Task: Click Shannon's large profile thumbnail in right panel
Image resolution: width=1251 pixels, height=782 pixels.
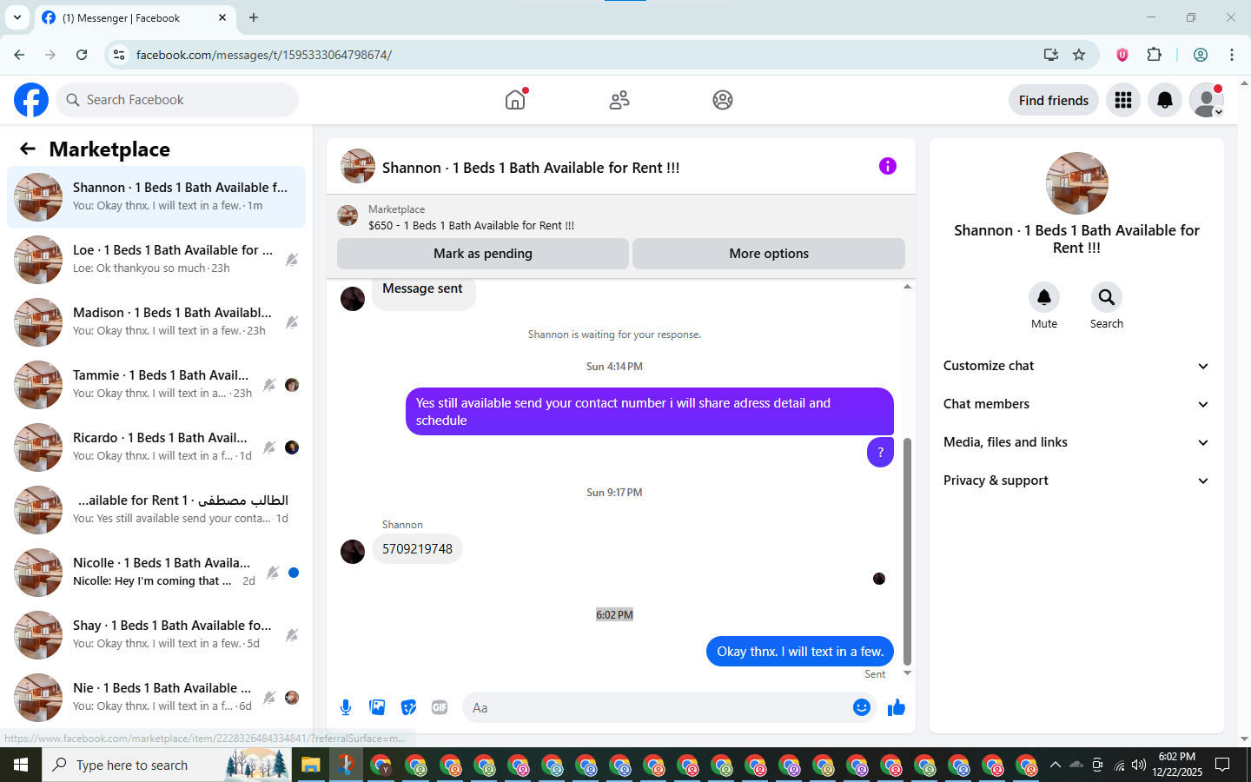Action: (x=1077, y=183)
